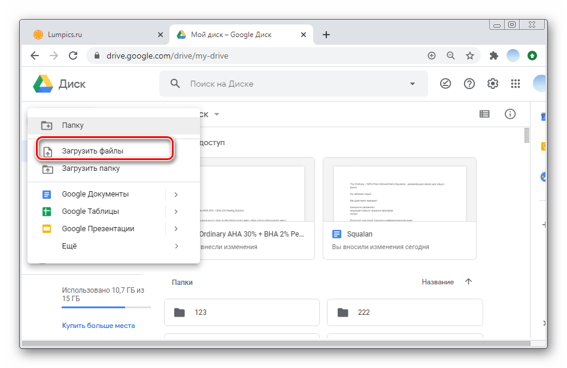Screen dimensions: 567x368
Task: Expand the Google Презентации submenu arrow
Action: pyautogui.click(x=176, y=229)
